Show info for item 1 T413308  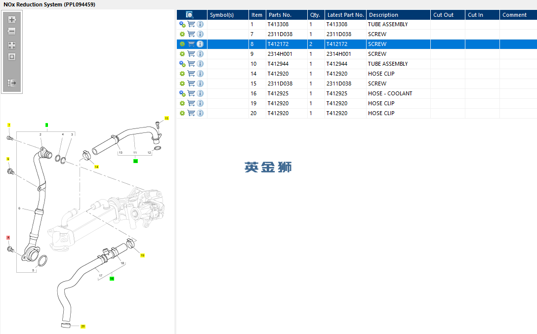click(201, 24)
